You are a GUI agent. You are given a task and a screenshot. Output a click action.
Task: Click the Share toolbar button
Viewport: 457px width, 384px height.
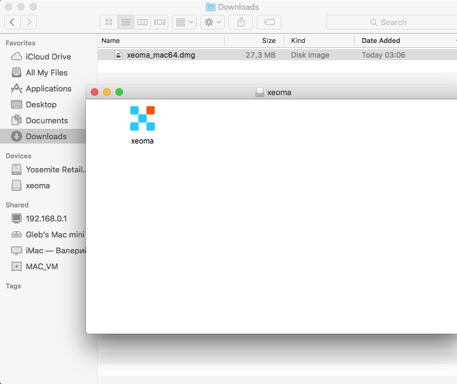[241, 22]
